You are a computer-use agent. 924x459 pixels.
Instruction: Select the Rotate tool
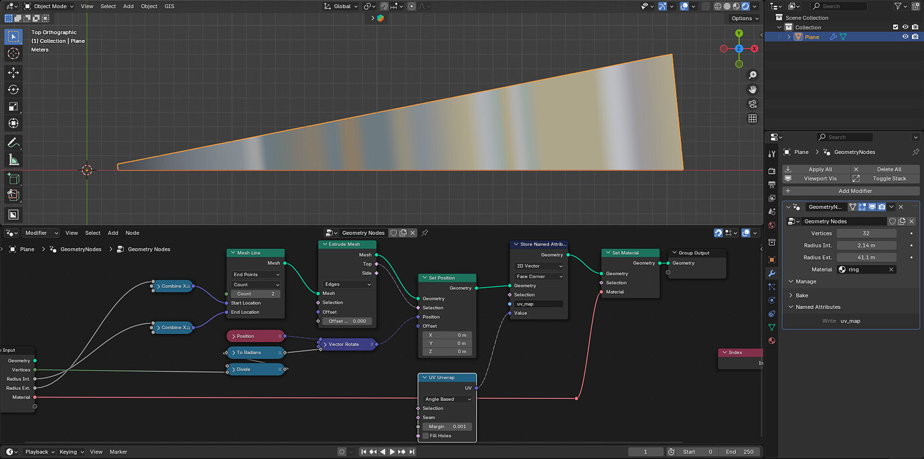tap(13, 90)
